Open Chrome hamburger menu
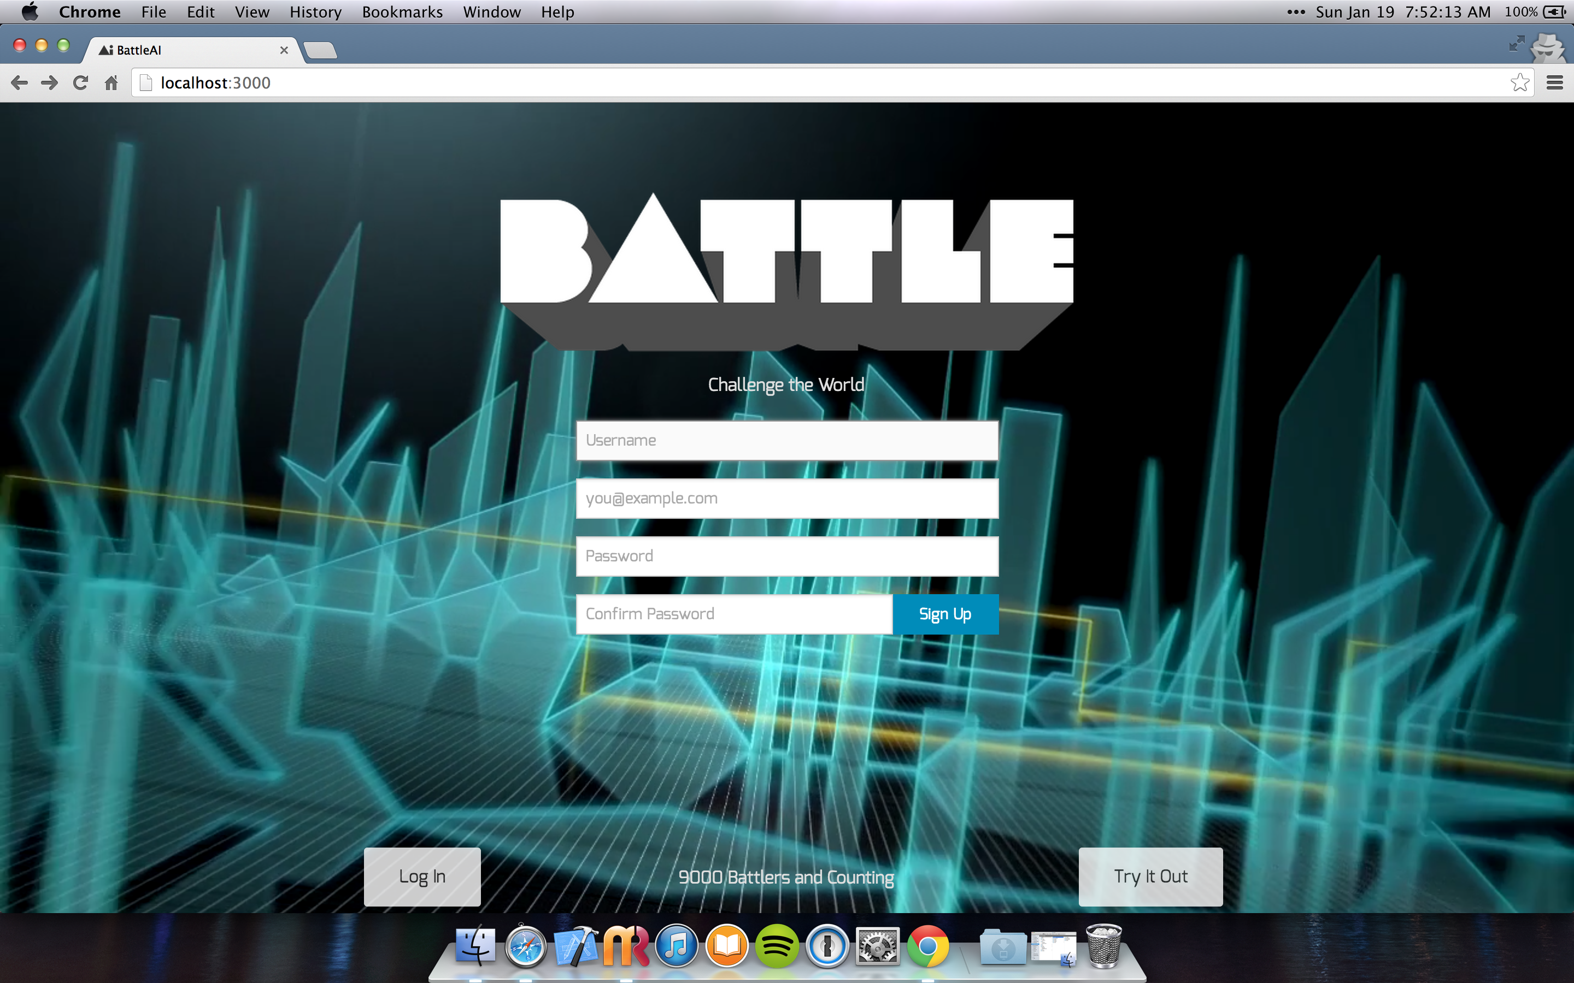1574x983 pixels. (1554, 82)
